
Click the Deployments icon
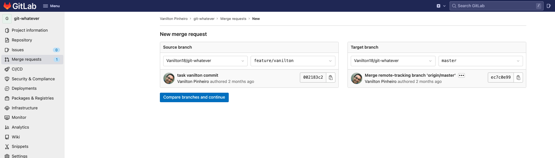pos(7,88)
